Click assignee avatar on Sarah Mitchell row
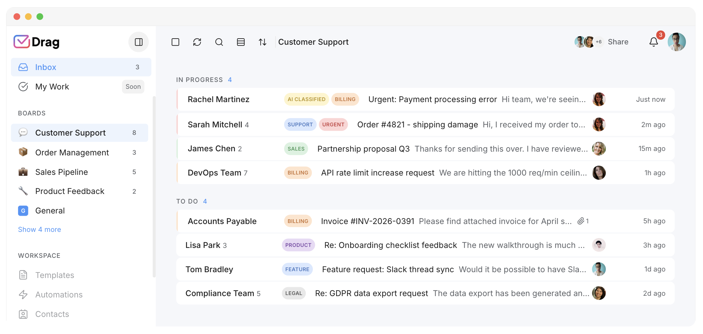Viewport: 703px width, 334px height. (x=599, y=124)
